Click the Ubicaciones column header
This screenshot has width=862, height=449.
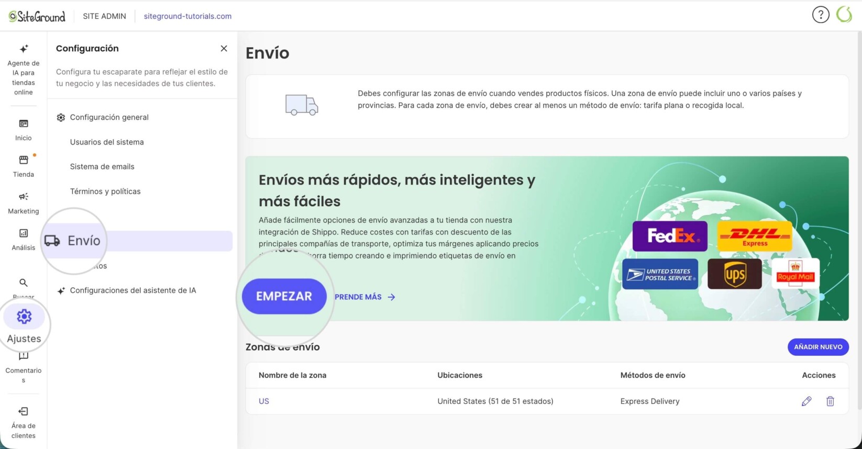click(460, 375)
